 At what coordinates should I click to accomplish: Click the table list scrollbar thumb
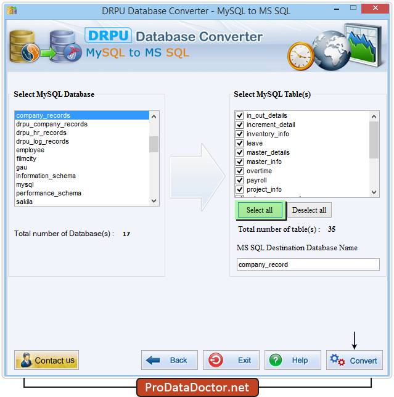[374, 140]
